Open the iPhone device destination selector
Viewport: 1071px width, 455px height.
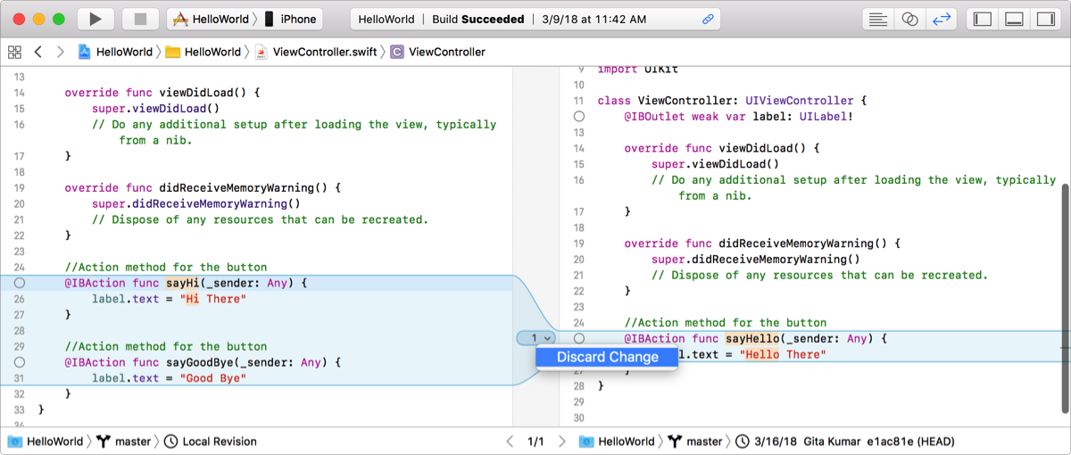pyautogui.click(x=290, y=19)
